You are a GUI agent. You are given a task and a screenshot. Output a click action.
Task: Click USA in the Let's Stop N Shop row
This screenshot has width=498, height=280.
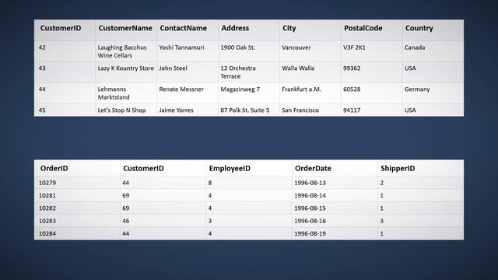click(410, 110)
